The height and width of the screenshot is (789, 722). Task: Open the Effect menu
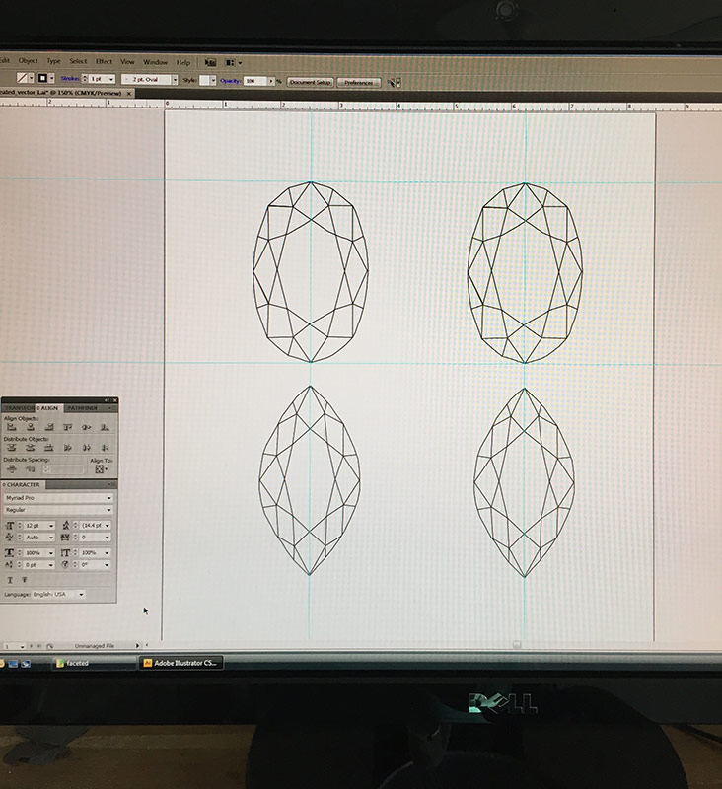(104, 62)
